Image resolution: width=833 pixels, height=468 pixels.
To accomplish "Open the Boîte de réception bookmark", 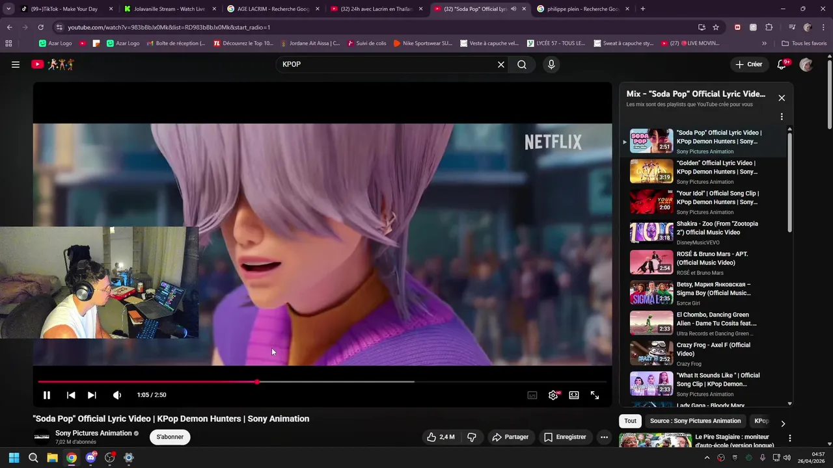I will (176, 44).
